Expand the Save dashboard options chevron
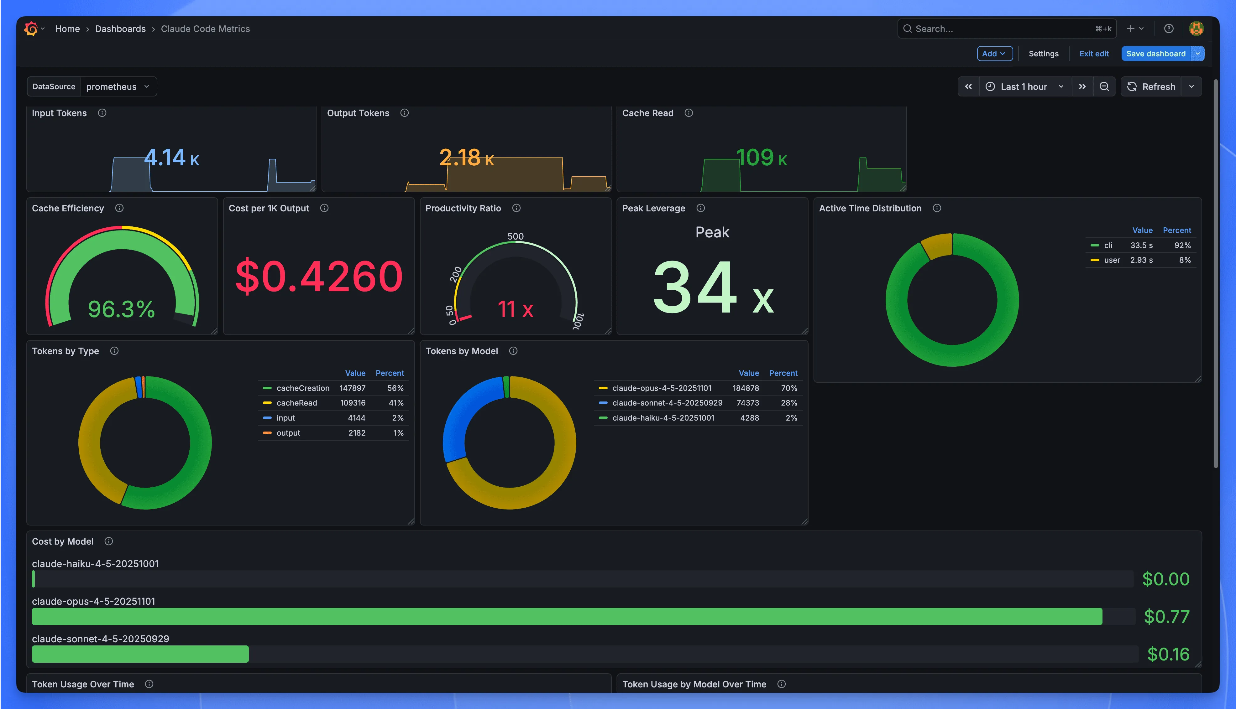Screen dimensions: 1236x709 point(1198,54)
